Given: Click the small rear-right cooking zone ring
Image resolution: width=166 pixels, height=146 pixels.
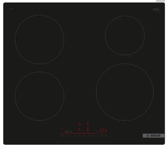Looking at the screenshot, I should (125, 36).
